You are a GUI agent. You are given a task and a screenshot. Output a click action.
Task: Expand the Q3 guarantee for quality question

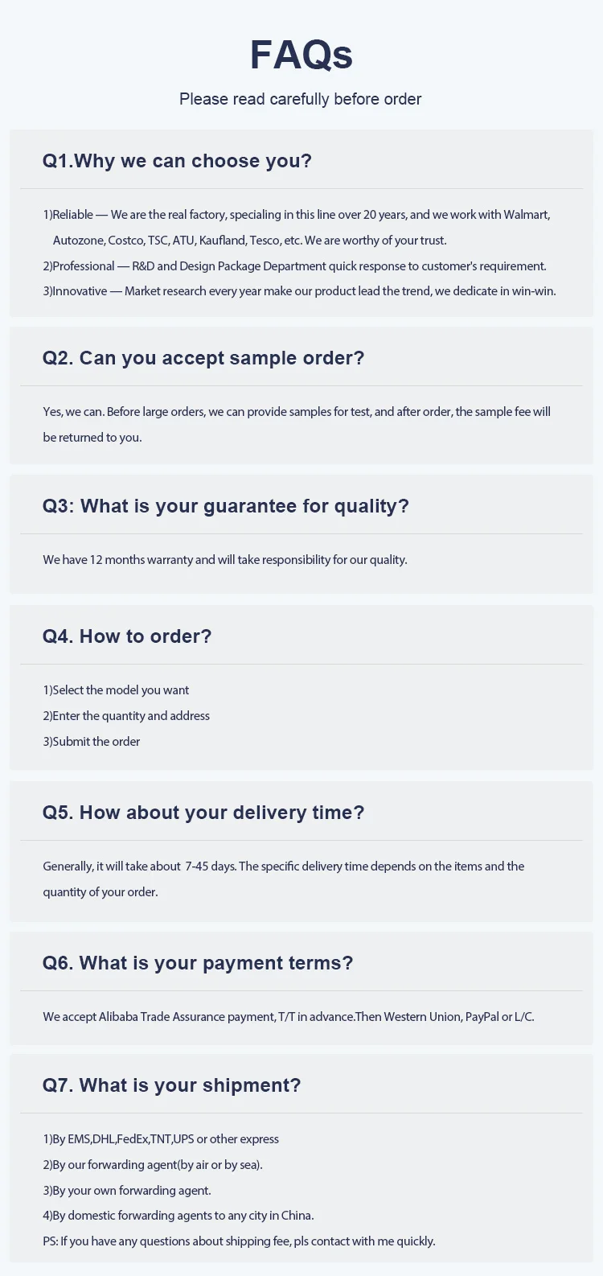[226, 506]
